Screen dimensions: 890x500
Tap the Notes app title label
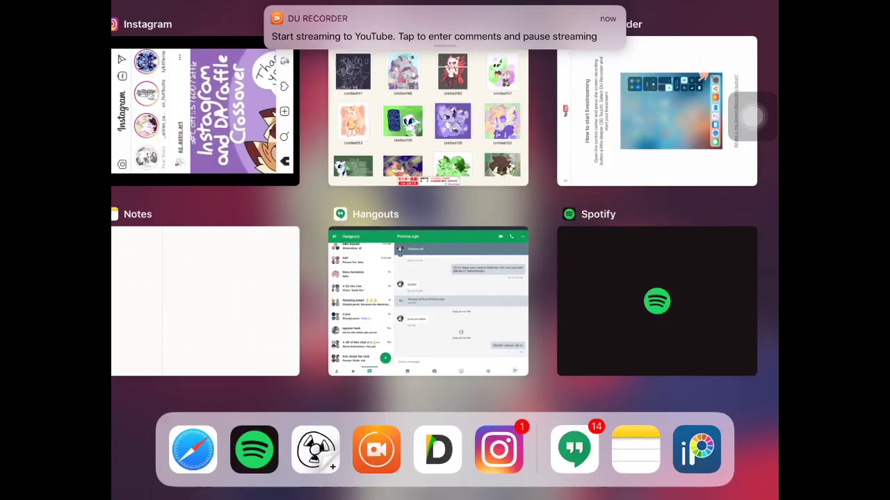pos(138,214)
